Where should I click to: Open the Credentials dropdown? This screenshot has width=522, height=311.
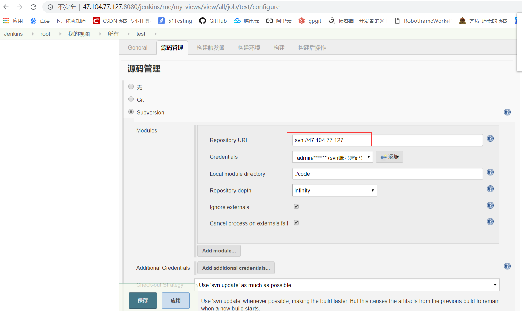(x=332, y=157)
